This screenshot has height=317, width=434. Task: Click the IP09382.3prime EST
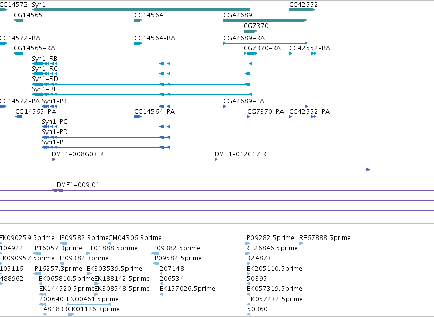pyautogui.click(x=62, y=263)
